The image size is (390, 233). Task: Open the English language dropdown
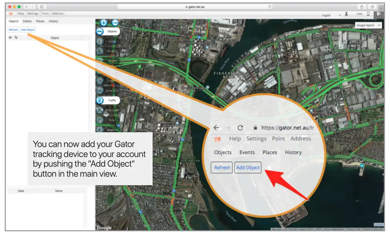[x=331, y=16]
